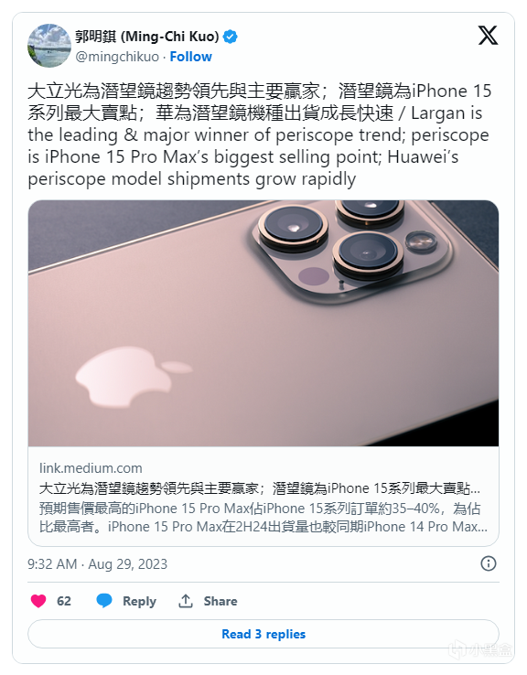Click the Ming-Chi Kuo display name
Image resolution: width=527 pixels, height=675 pixels.
click(x=147, y=37)
